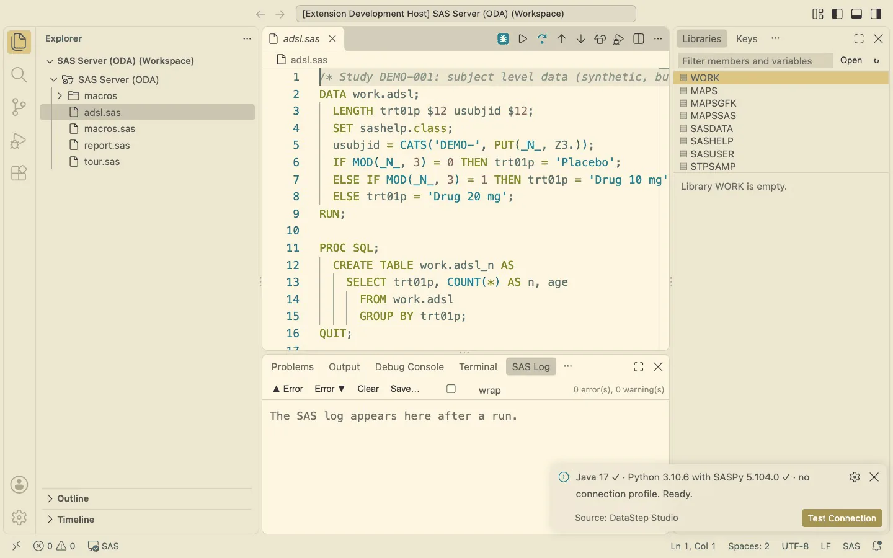Open the Explorer view in activity bar
The image size is (893, 558).
(x=19, y=42)
